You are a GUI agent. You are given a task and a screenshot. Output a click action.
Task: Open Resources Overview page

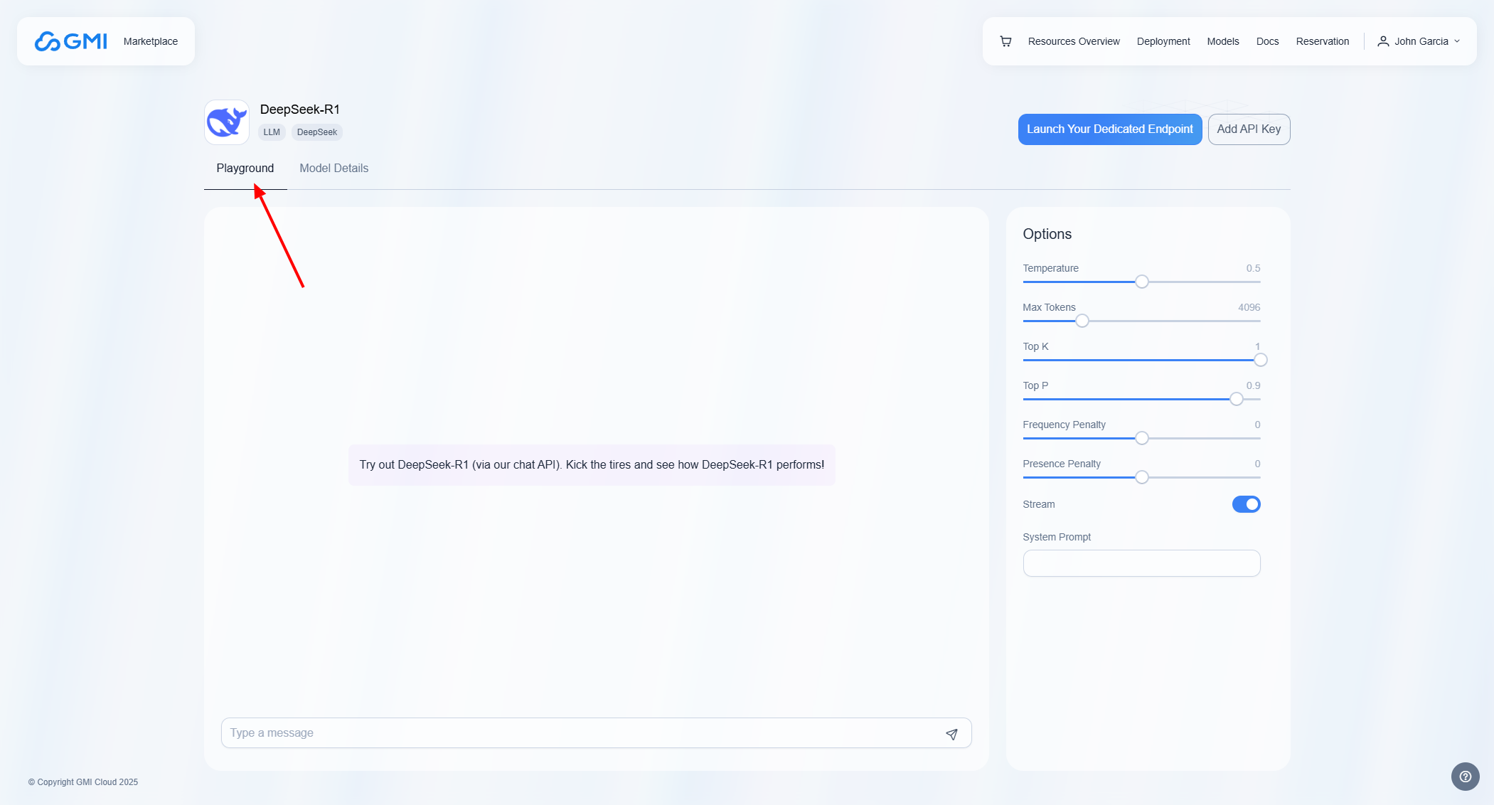click(x=1074, y=41)
